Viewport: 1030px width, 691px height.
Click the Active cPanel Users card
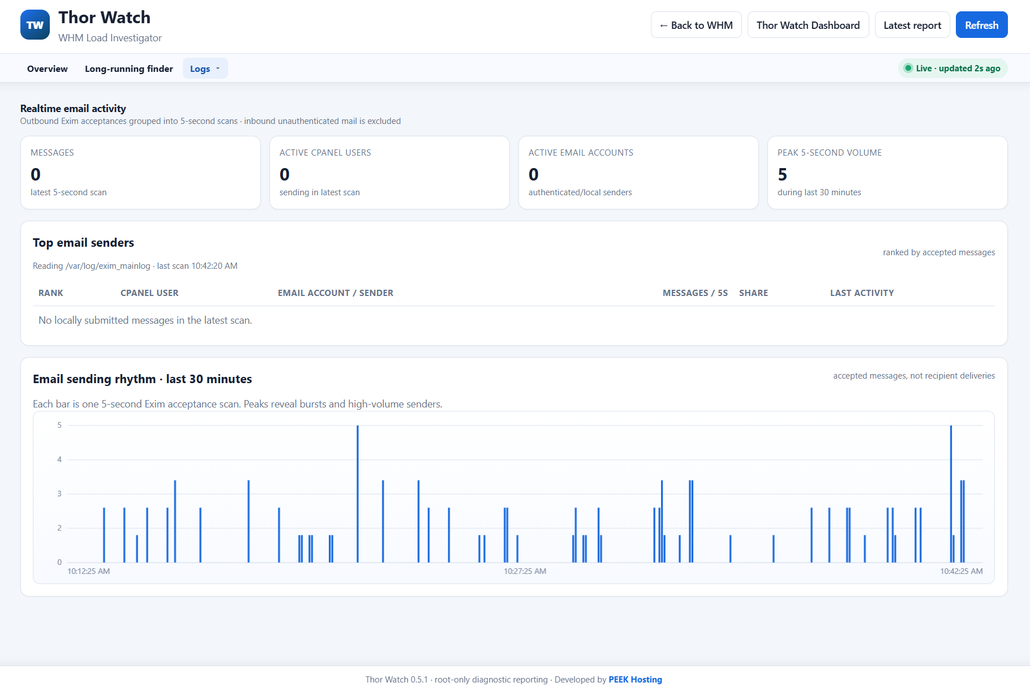pos(389,173)
